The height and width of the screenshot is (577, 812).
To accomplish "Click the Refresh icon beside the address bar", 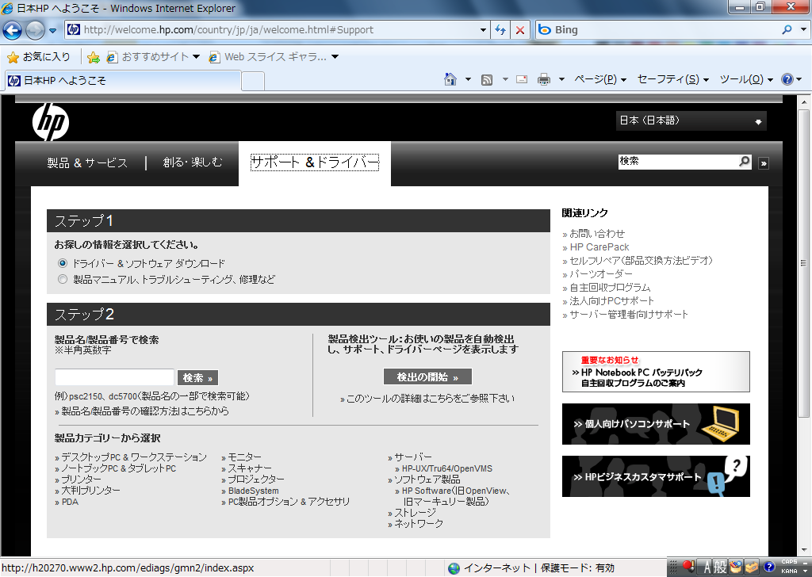I will [500, 30].
